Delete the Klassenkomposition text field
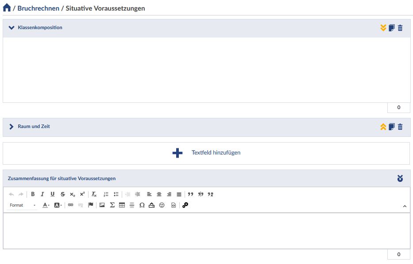The height and width of the screenshot is (264, 413). (x=400, y=28)
